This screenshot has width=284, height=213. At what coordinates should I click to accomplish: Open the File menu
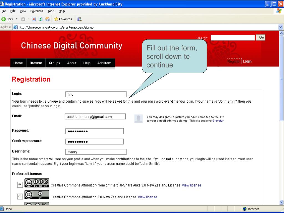[x=4, y=11]
